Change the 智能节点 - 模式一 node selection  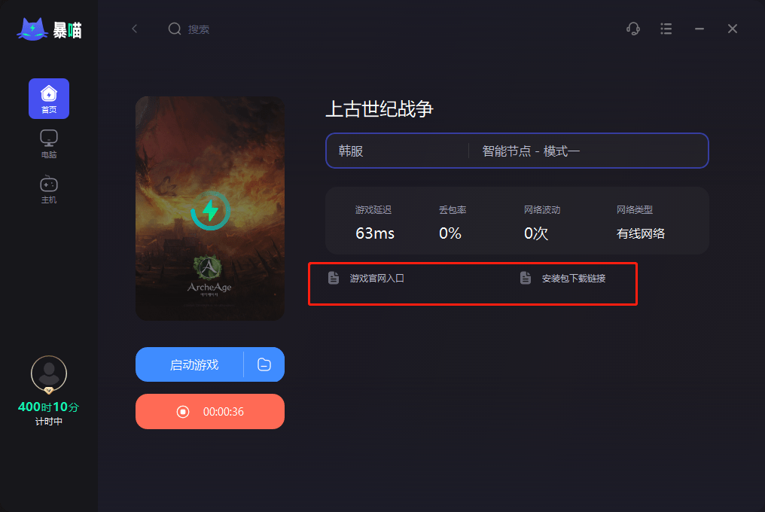(x=588, y=151)
